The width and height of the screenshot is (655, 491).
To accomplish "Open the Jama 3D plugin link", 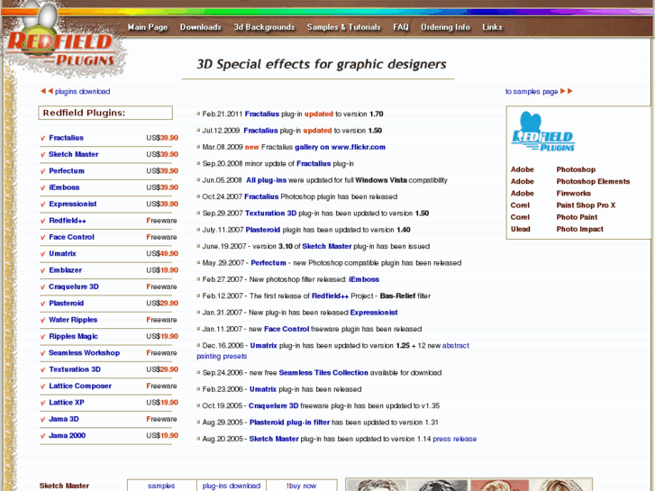I will point(63,419).
